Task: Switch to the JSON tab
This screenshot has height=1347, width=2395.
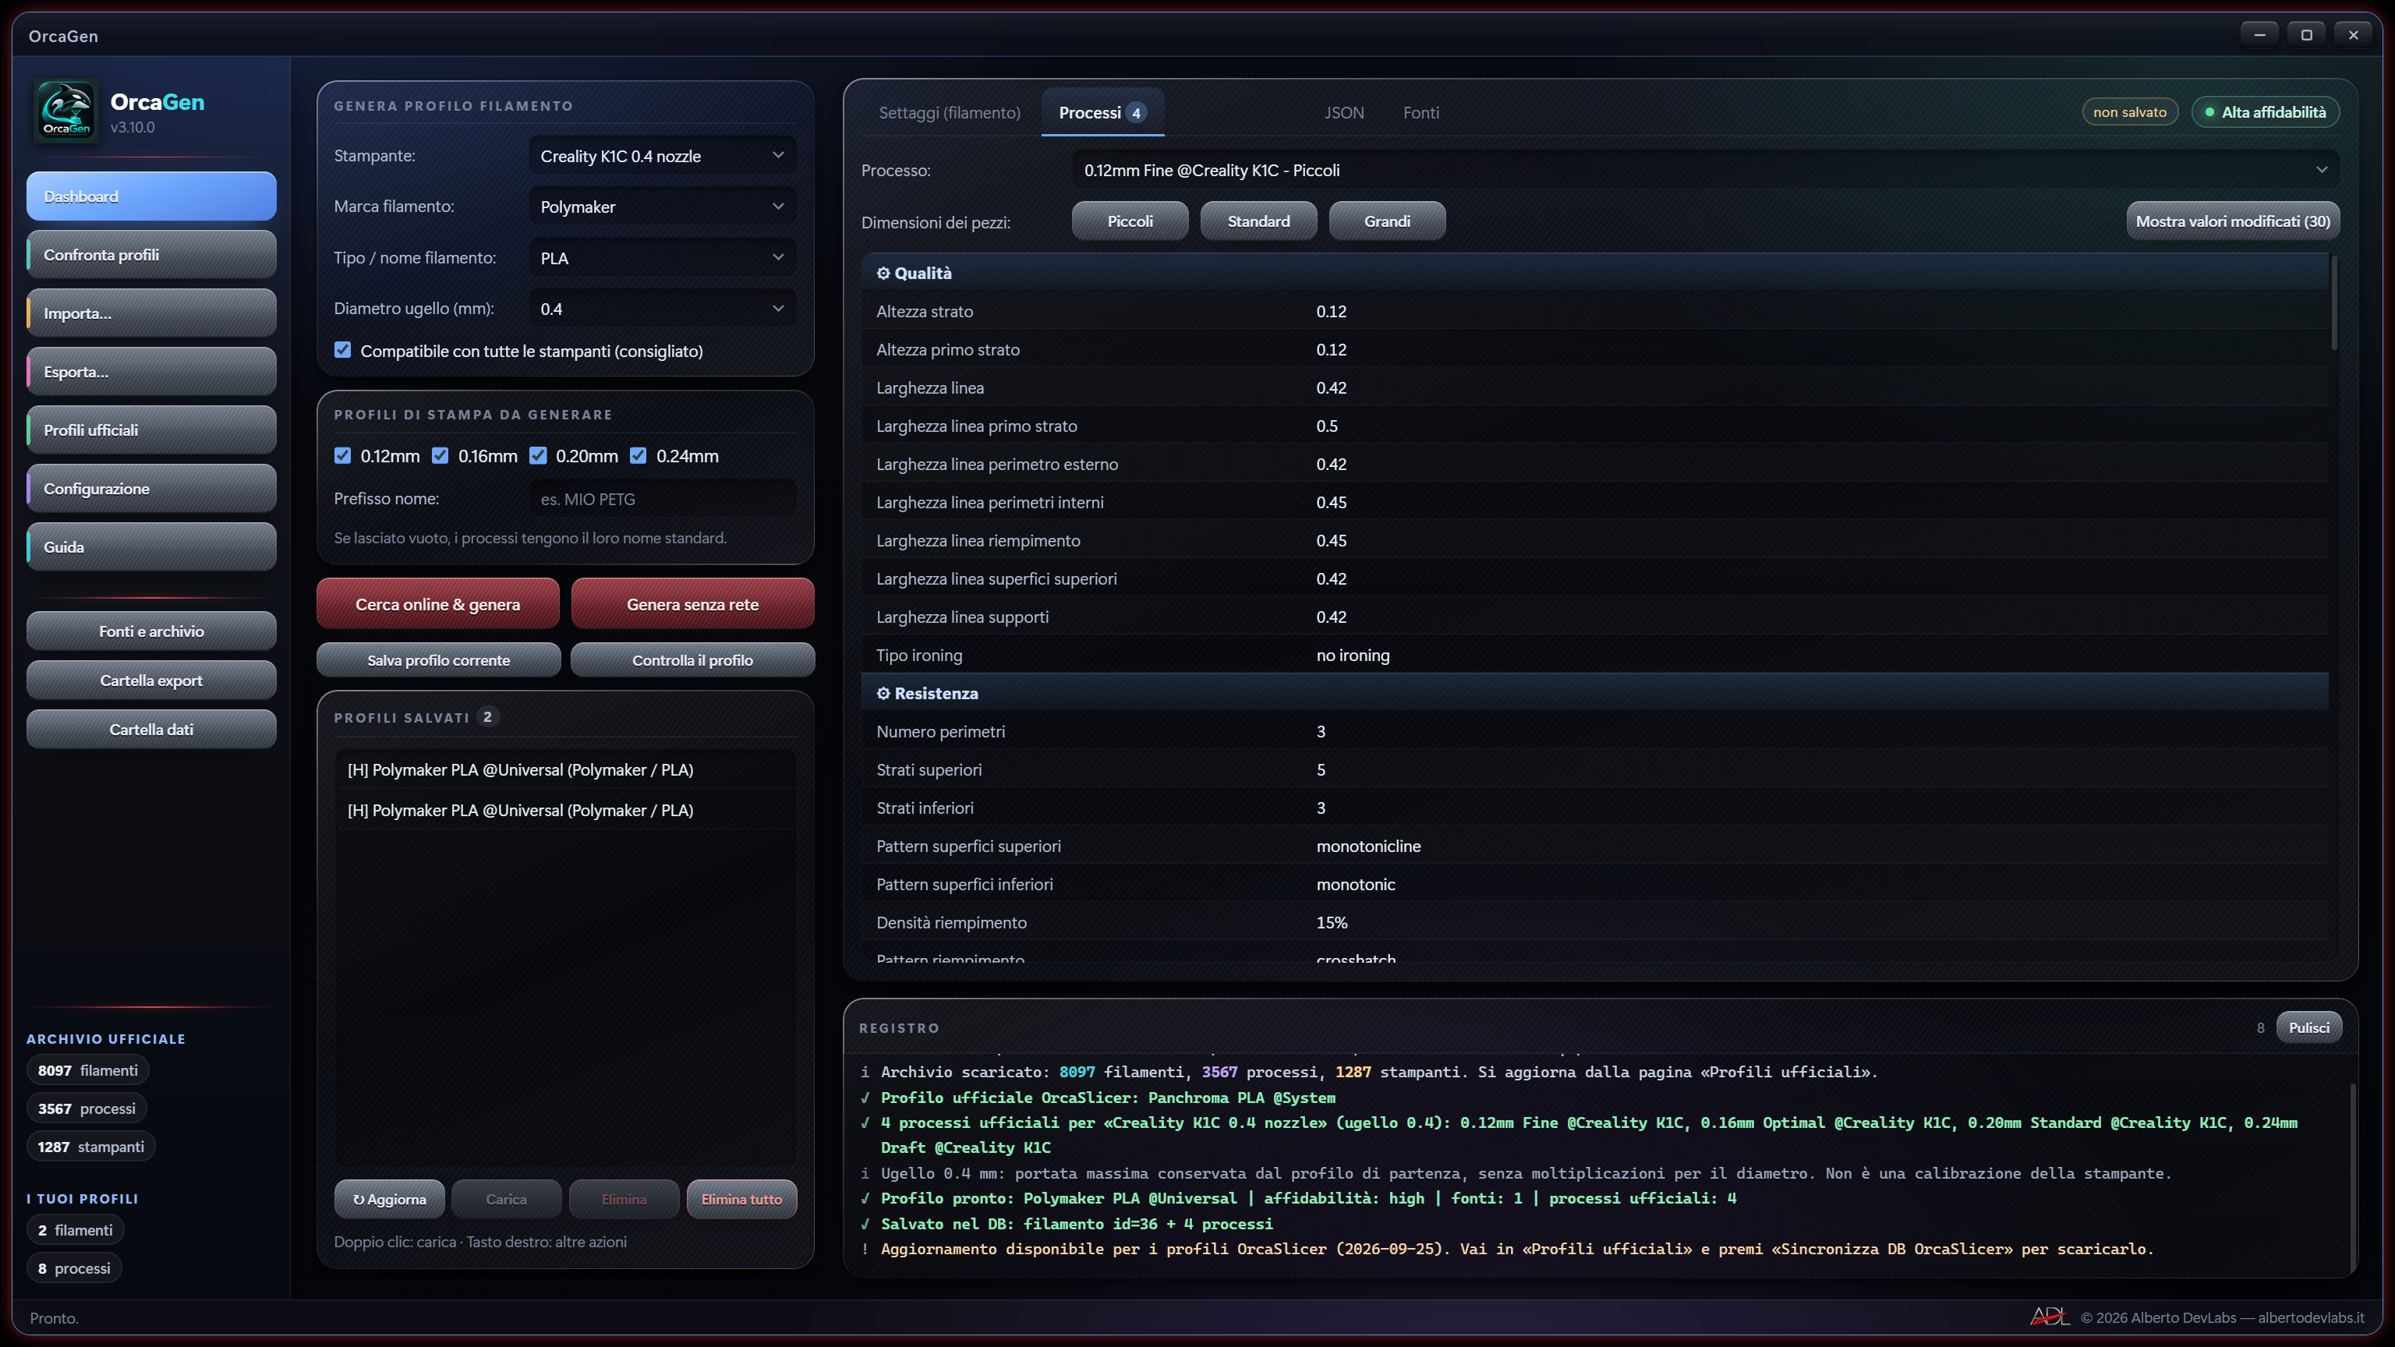Action: 1343,112
